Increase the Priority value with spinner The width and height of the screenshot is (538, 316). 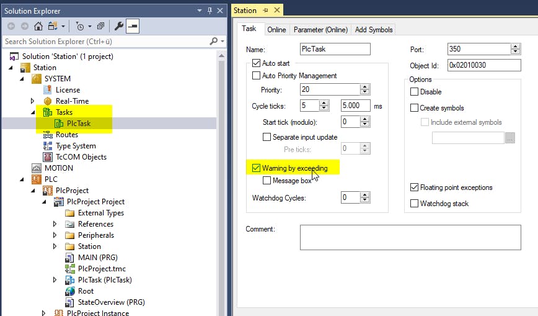pos(365,87)
